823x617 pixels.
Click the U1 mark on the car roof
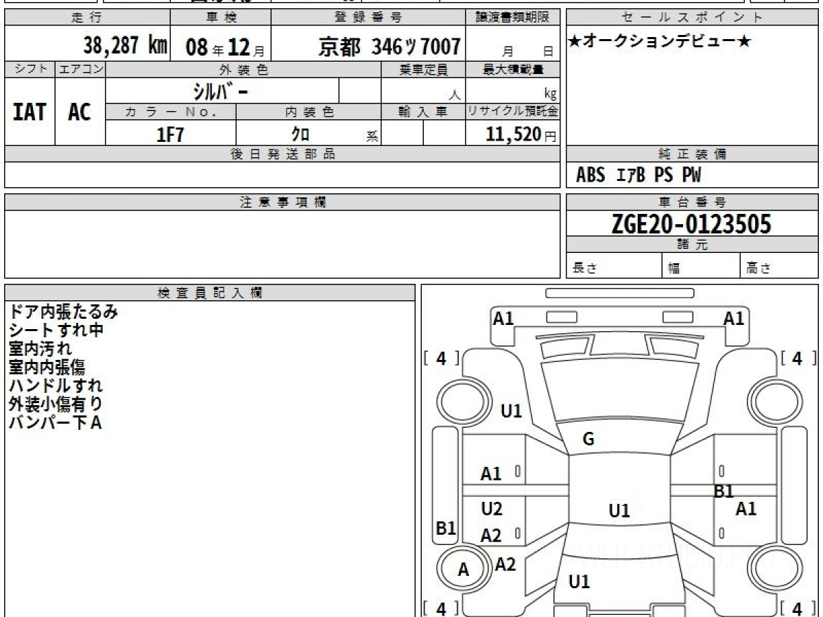click(619, 511)
